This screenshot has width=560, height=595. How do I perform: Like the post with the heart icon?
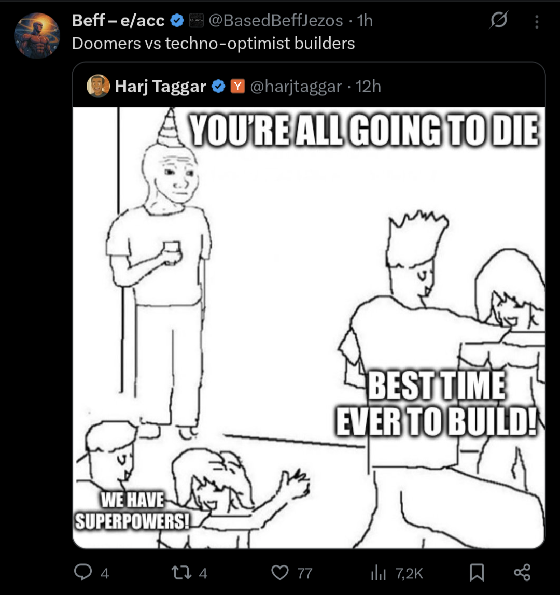[280, 573]
